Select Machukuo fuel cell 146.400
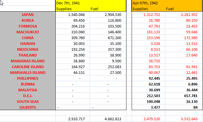Image resolution: width=203 pixels, height=122 pixels. pyautogui.click(x=108, y=32)
